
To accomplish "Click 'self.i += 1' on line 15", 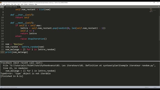I will pyautogui.click(x=27, y=31).
